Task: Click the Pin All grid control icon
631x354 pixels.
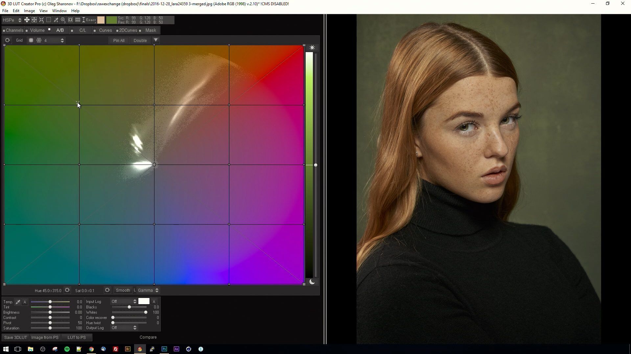Action: [119, 40]
